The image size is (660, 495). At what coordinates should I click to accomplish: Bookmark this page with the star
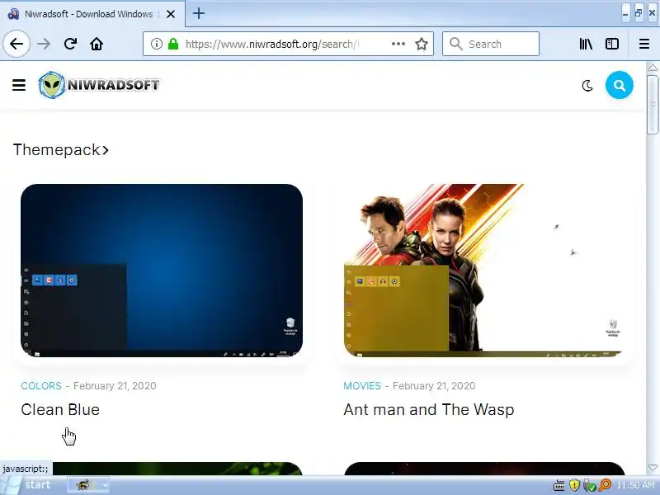[x=422, y=44]
